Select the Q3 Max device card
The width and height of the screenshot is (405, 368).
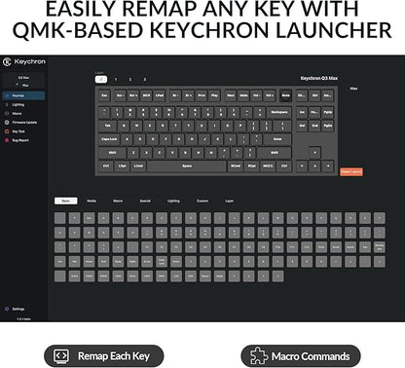[23, 81]
